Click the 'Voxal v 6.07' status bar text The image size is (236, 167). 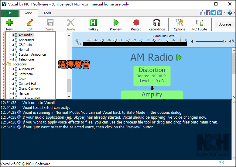10,164
